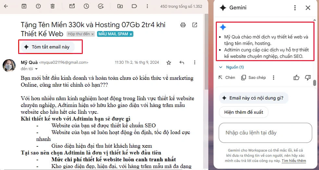This screenshot has width=319, height=170.
Task: Click the Gemini sparkle logo in panel header
Action: coord(223,8)
